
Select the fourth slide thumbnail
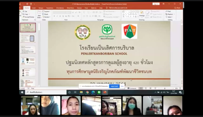click(28, 61)
